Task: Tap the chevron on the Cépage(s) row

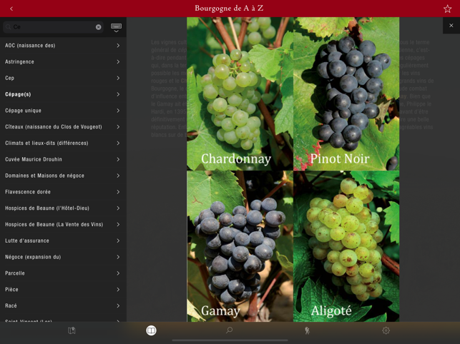Action: [x=118, y=94]
